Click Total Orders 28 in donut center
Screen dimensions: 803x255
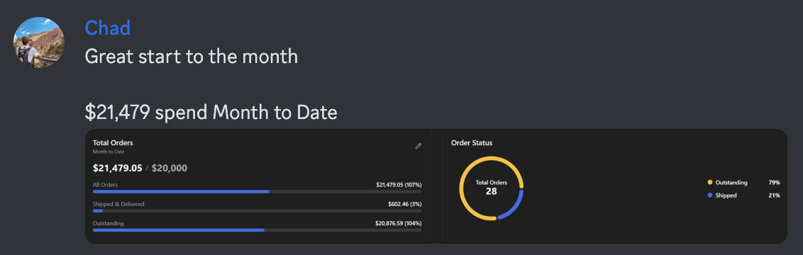click(x=491, y=188)
